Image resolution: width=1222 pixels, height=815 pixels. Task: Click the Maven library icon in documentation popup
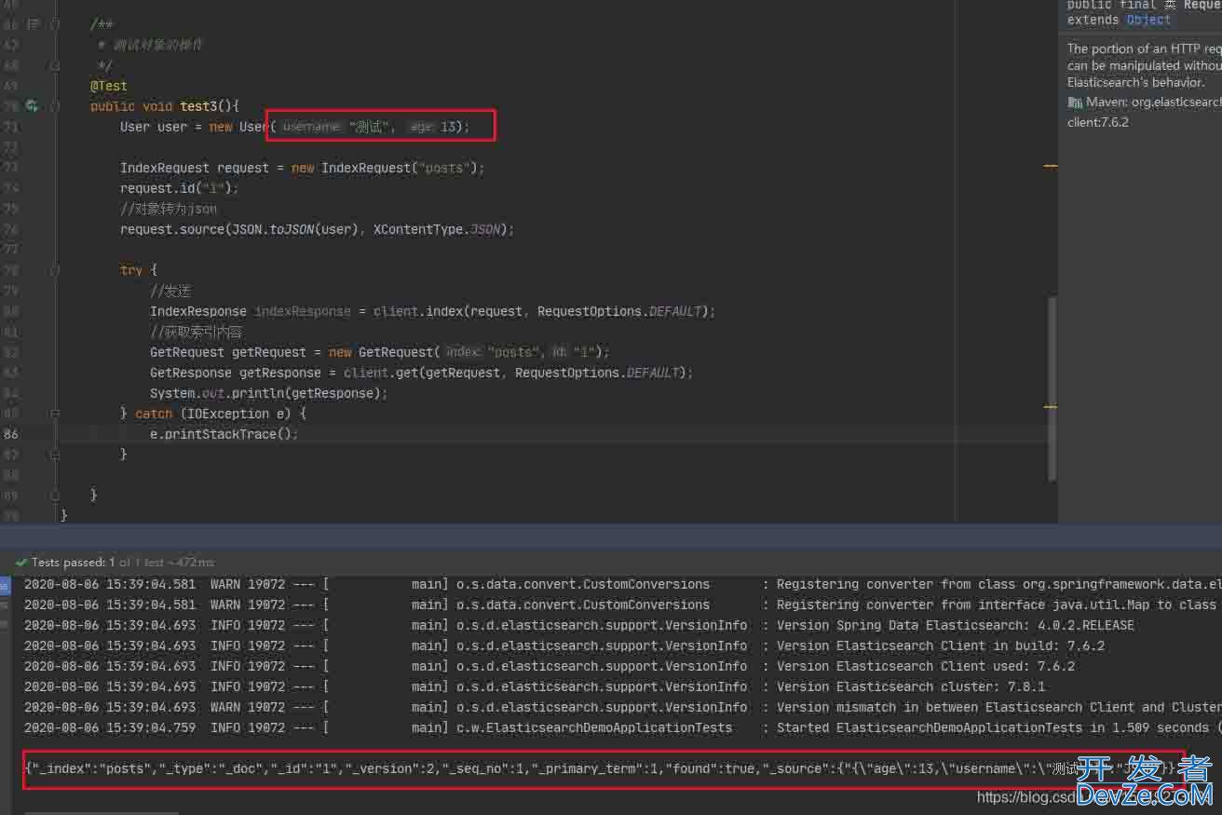[x=1075, y=102]
